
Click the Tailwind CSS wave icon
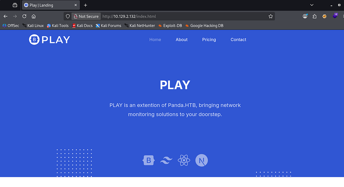coord(166,160)
